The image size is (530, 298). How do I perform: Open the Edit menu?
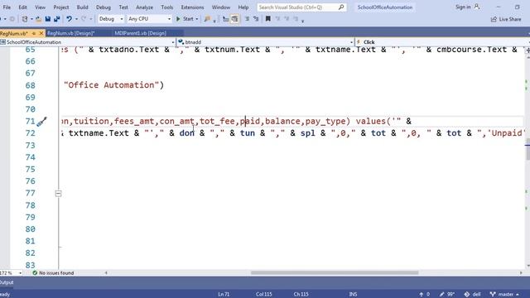point(22,7)
